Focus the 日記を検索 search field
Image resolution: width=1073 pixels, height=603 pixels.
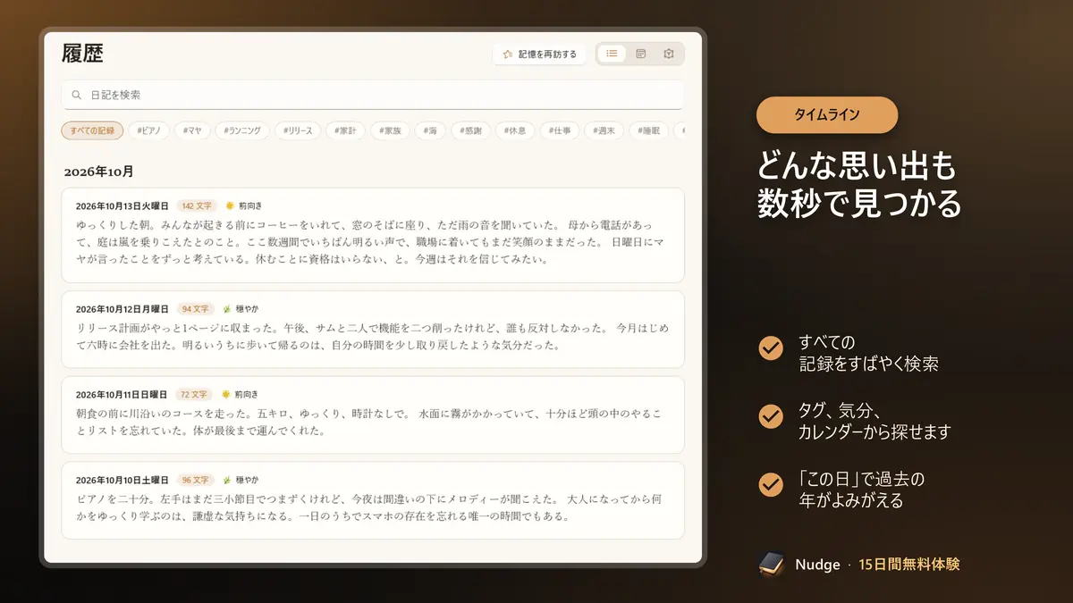[373, 95]
